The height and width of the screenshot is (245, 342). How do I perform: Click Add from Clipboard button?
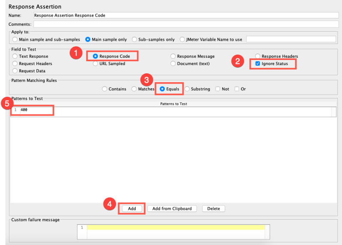(x=172, y=209)
